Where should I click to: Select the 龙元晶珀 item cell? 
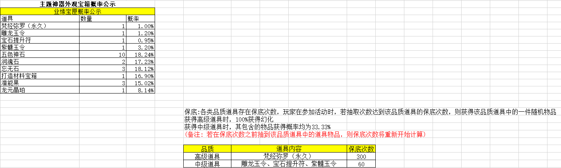click(40, 90)
